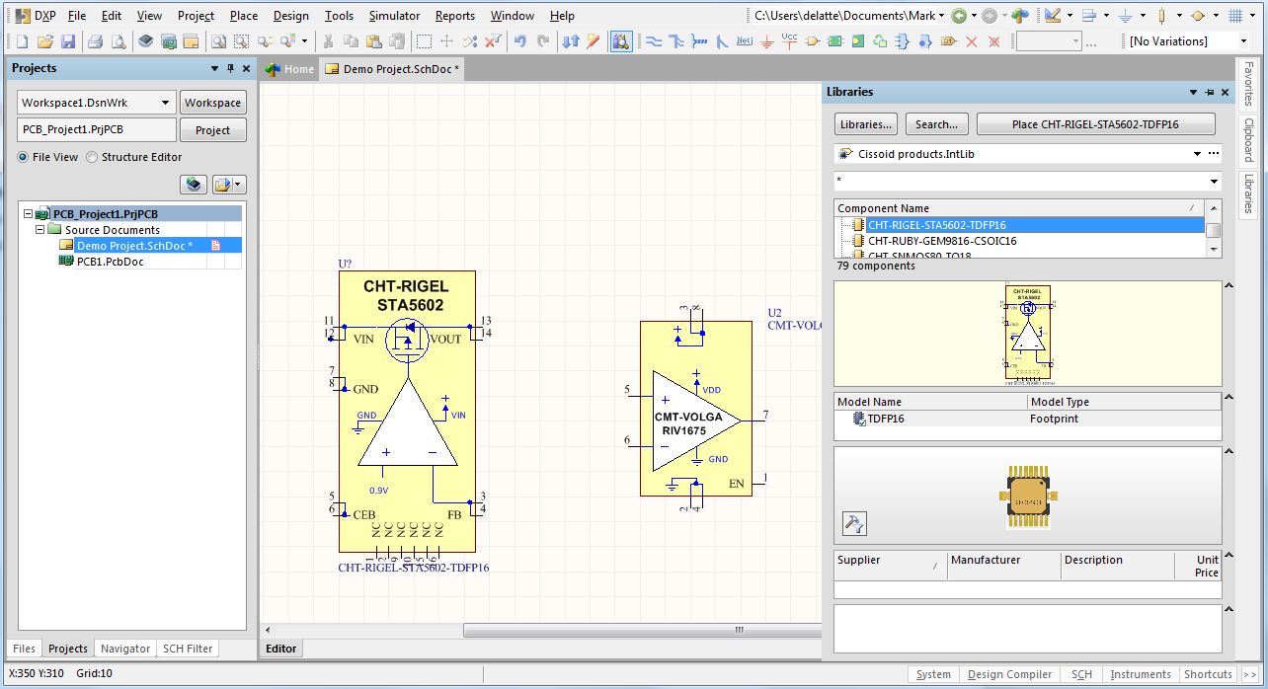Screen dimensions: 1268x689
Task: Open the No Variations dropdown
Action: tap(1243, 41)
